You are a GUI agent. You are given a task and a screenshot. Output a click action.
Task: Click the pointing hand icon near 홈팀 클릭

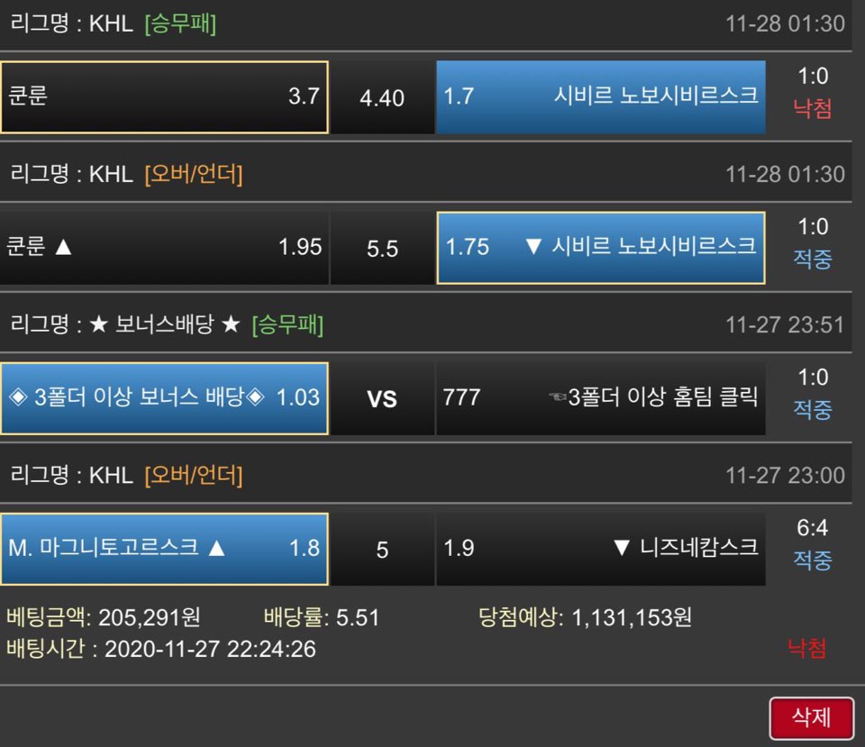557,396
